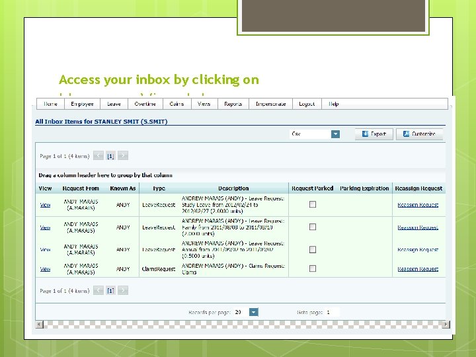Open the Home menu
The width and height of the screenshot is (476, 357).
[50, 104]
